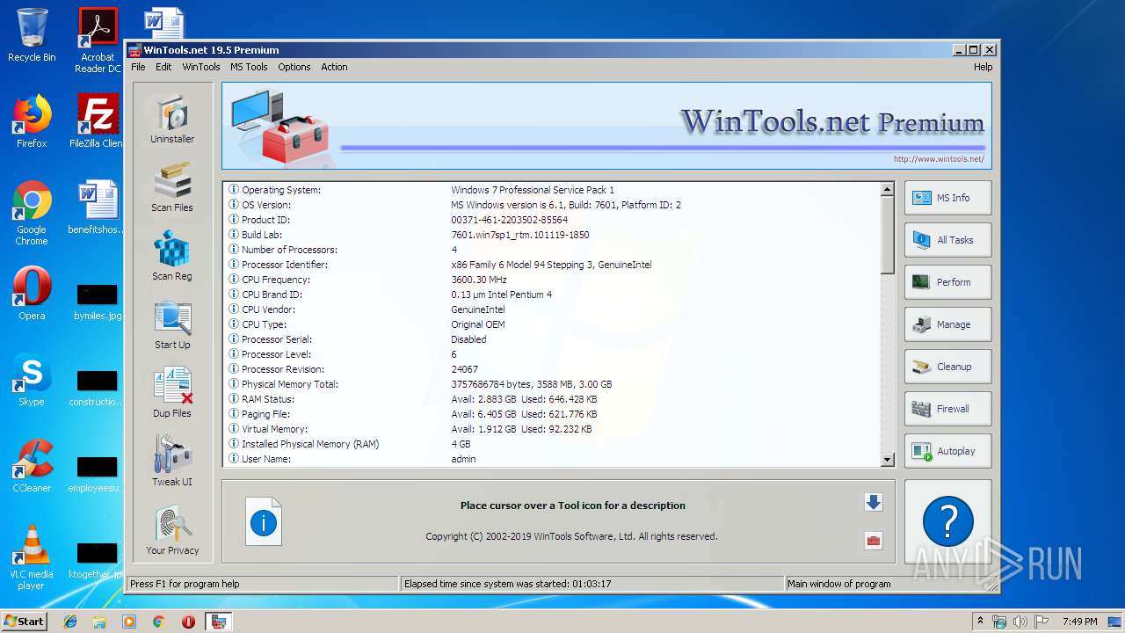This screenshot has width=1125, height=633.
Task: Click the All Tasks button
Action: tap(948, 240)
